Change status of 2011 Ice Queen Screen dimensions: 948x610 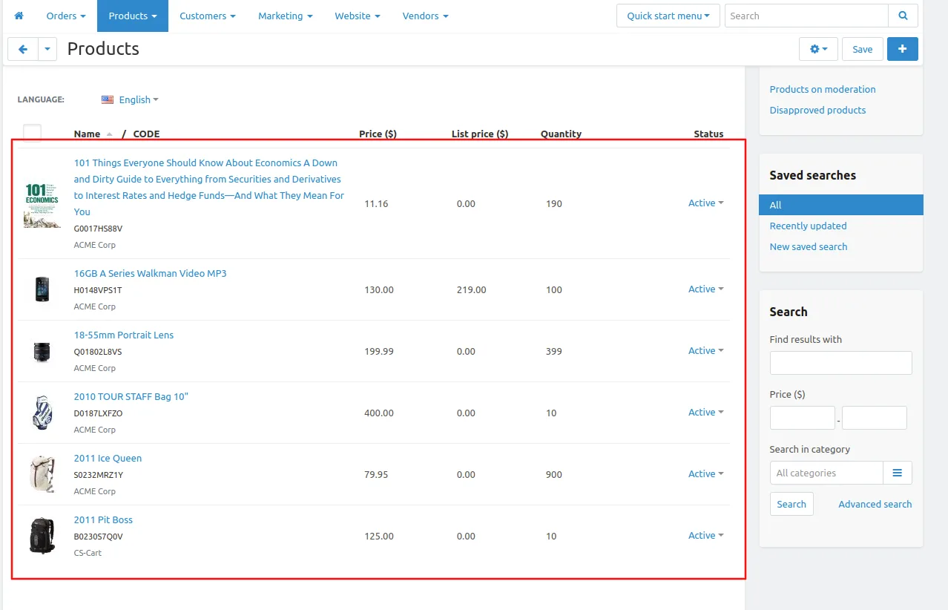(x=705, y=474)
